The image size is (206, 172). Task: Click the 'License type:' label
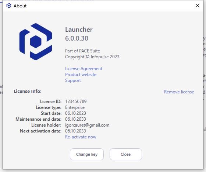(x=49, y=107)
